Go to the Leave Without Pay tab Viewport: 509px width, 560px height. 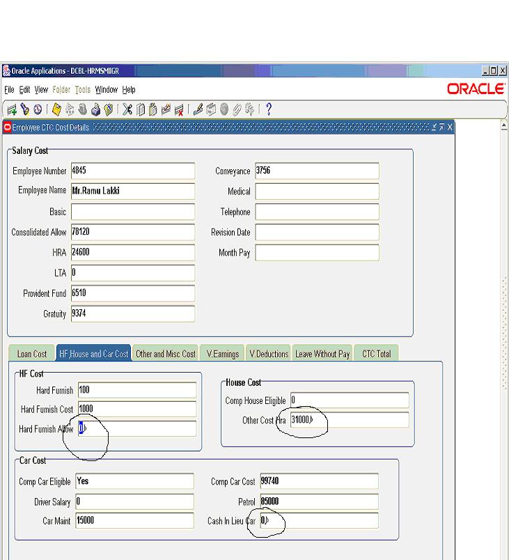322,354
